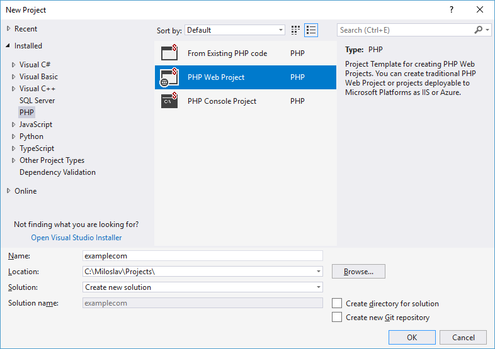Select the TypeScript tree label
The width and height of the screenshot is (495, 349).
coord(37,148)
